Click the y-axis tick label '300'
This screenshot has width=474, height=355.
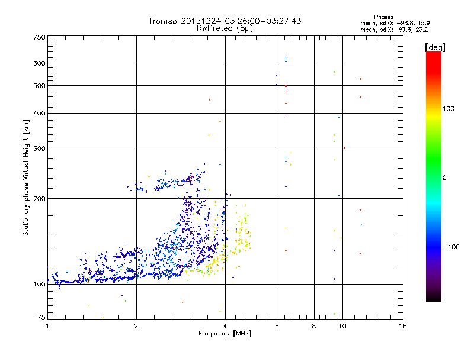point(40,149)
